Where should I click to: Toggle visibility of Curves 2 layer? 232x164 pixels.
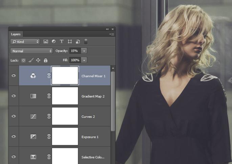point(14,116)
